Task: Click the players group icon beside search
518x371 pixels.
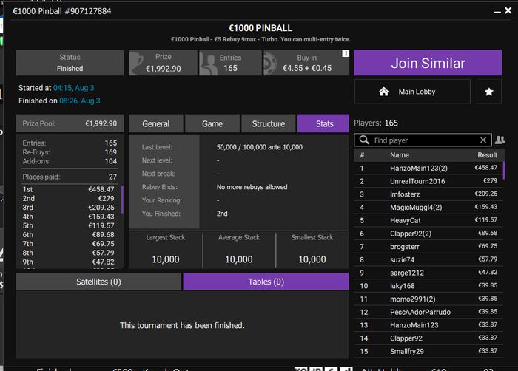Action: tap(499, 140)
